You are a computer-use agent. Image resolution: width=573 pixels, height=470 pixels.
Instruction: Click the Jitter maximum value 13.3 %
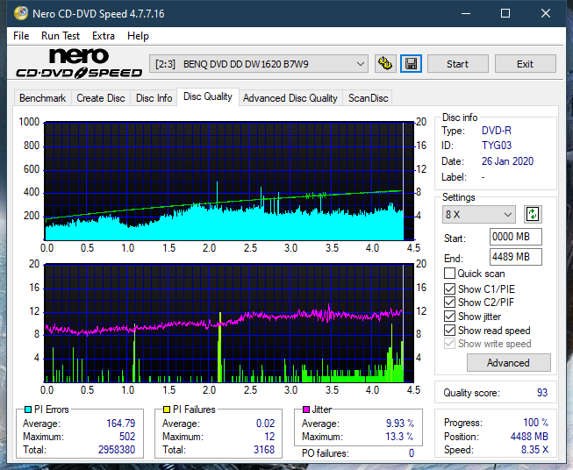(400, 437)
